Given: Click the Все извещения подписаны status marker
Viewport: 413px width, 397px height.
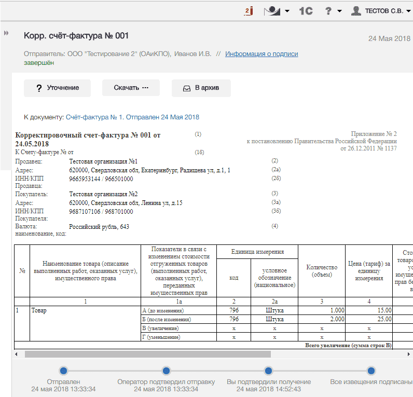Looking at the screenshot, I should coord(371,371).
